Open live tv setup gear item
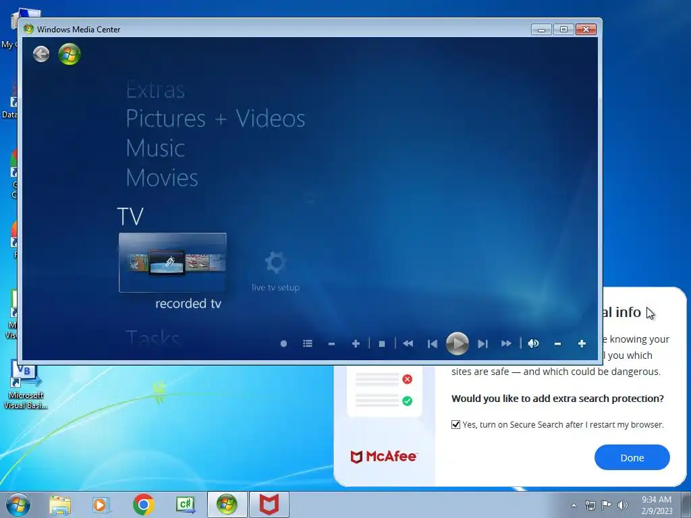 click(275, 270)
